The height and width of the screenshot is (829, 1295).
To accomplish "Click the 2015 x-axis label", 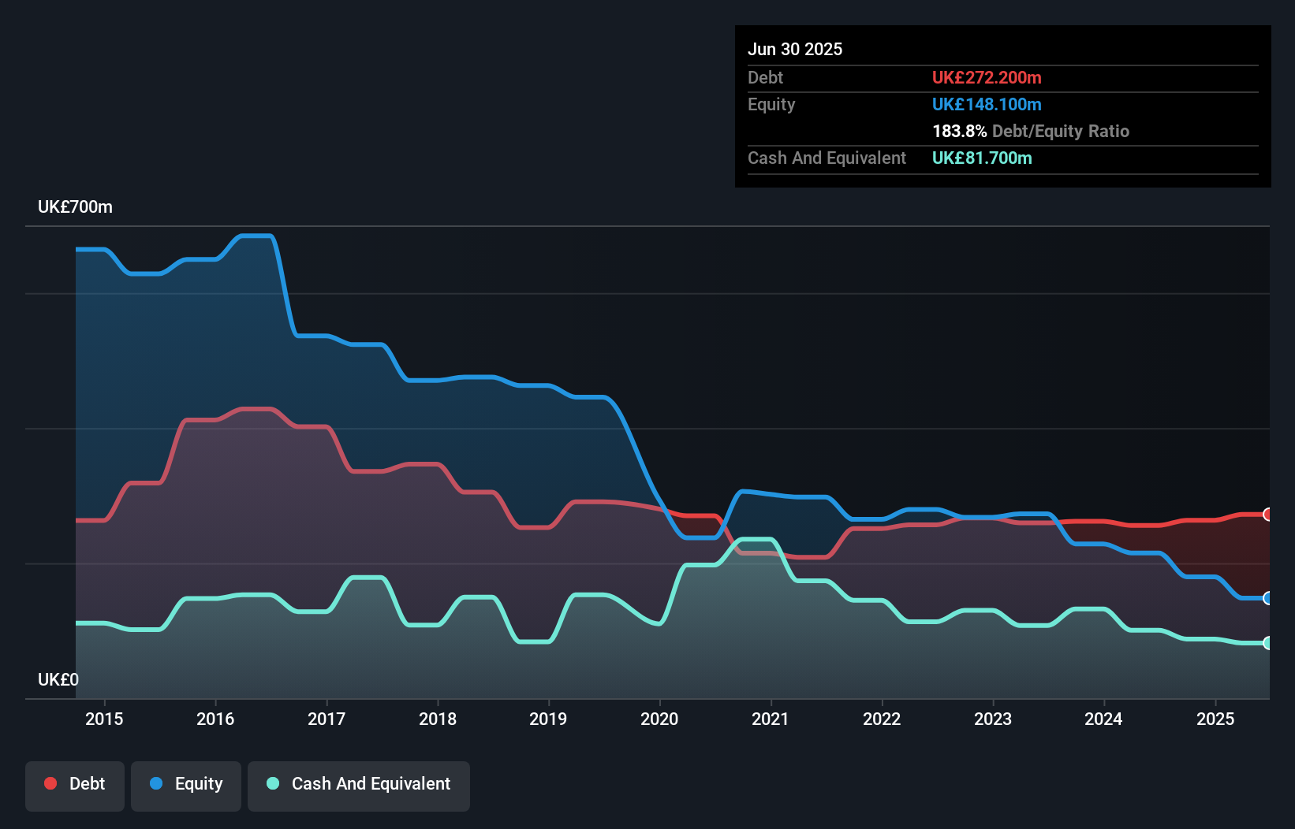I will tap(104, 719).
